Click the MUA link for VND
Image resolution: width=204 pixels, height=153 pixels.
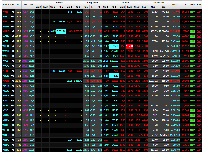pos(192,51)
